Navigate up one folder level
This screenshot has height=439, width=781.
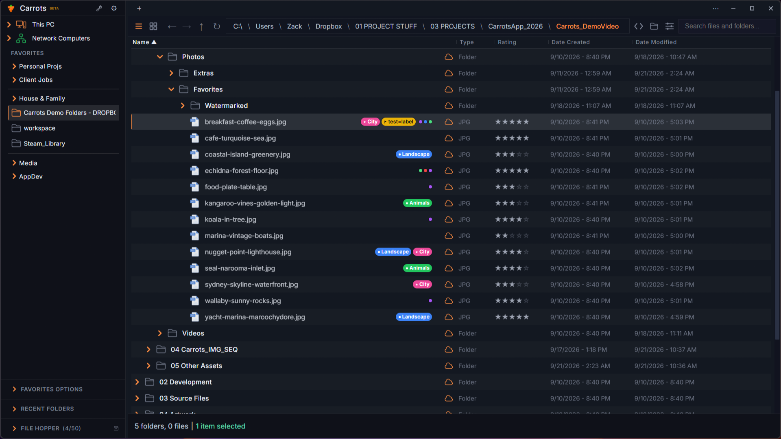(201, 26)
